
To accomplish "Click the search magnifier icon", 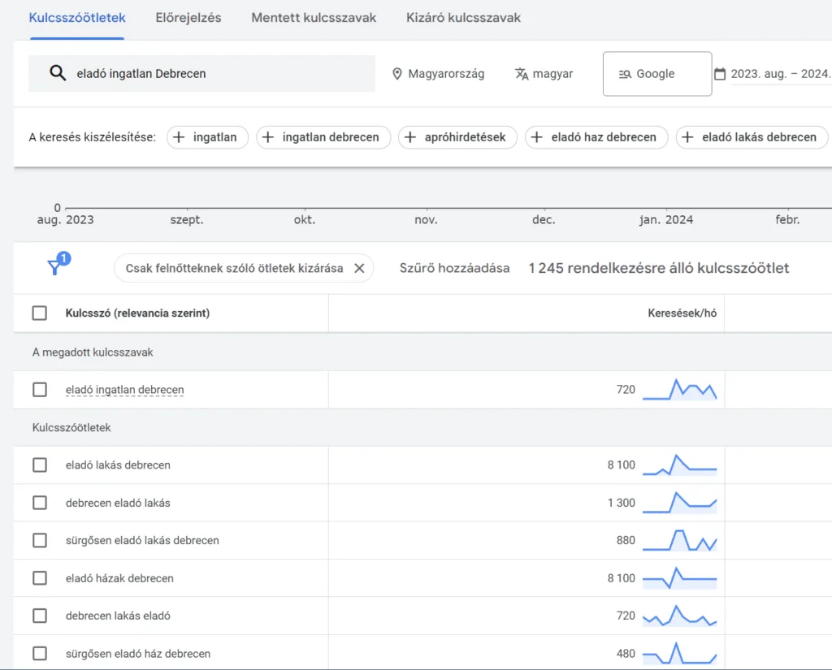I will point(58,73).
